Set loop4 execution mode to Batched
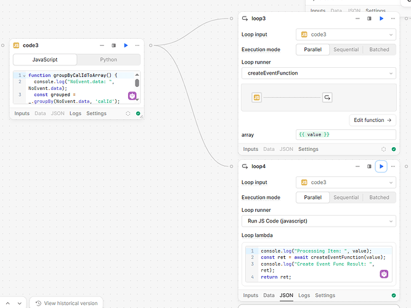This screenshot has height=308, width=411. click(x=379, y=197)
